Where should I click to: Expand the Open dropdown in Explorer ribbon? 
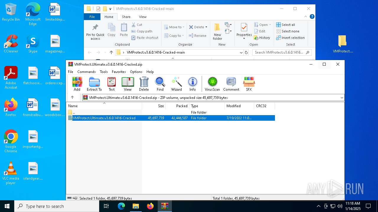pos(270,25)
